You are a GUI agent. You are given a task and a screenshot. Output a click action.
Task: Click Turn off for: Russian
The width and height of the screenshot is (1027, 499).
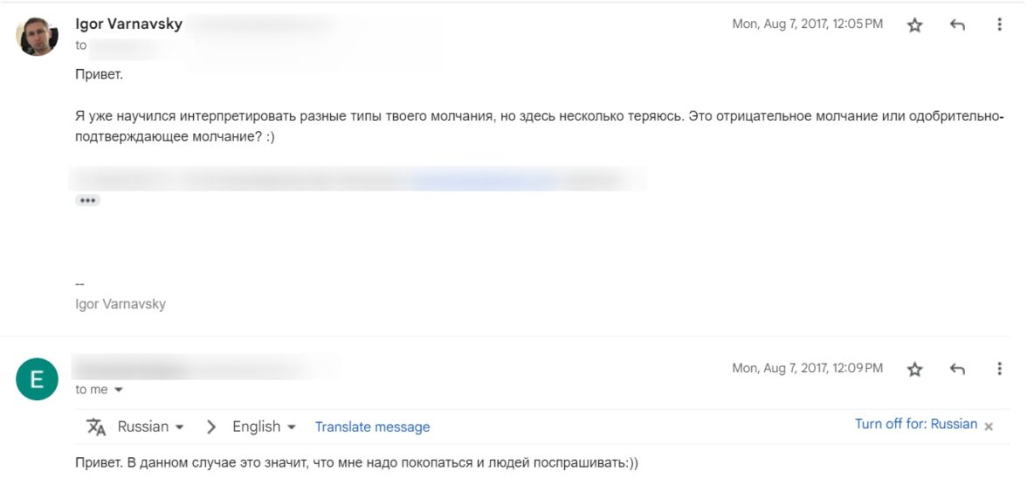915,424
